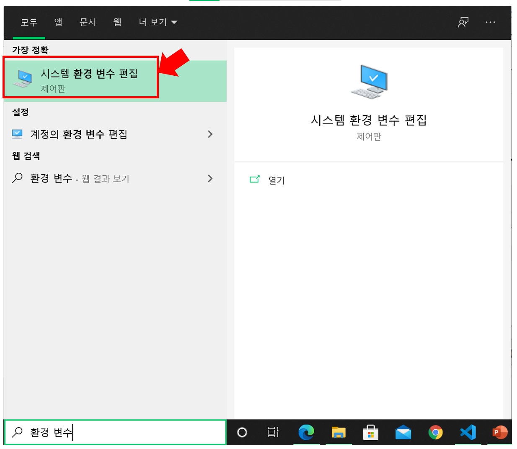Open PowerPoint from taskbar
The height and width of the screenshot is (449, 517).
[500, 432]
